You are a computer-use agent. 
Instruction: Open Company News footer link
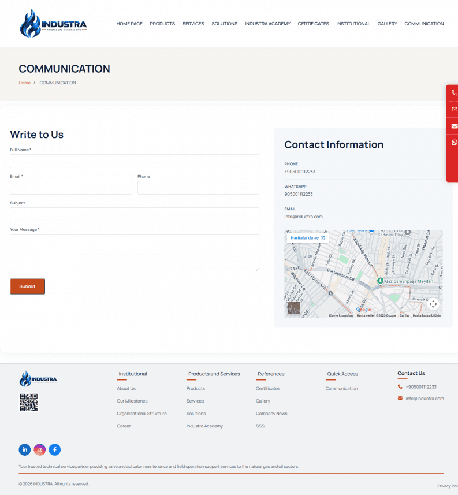(x=271, y=413)
